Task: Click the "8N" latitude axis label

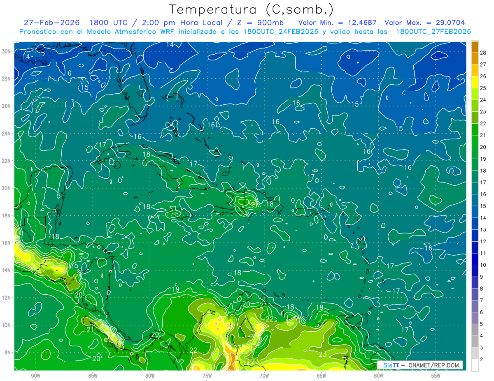Action: pyautogui.click(x=8, y=352)
